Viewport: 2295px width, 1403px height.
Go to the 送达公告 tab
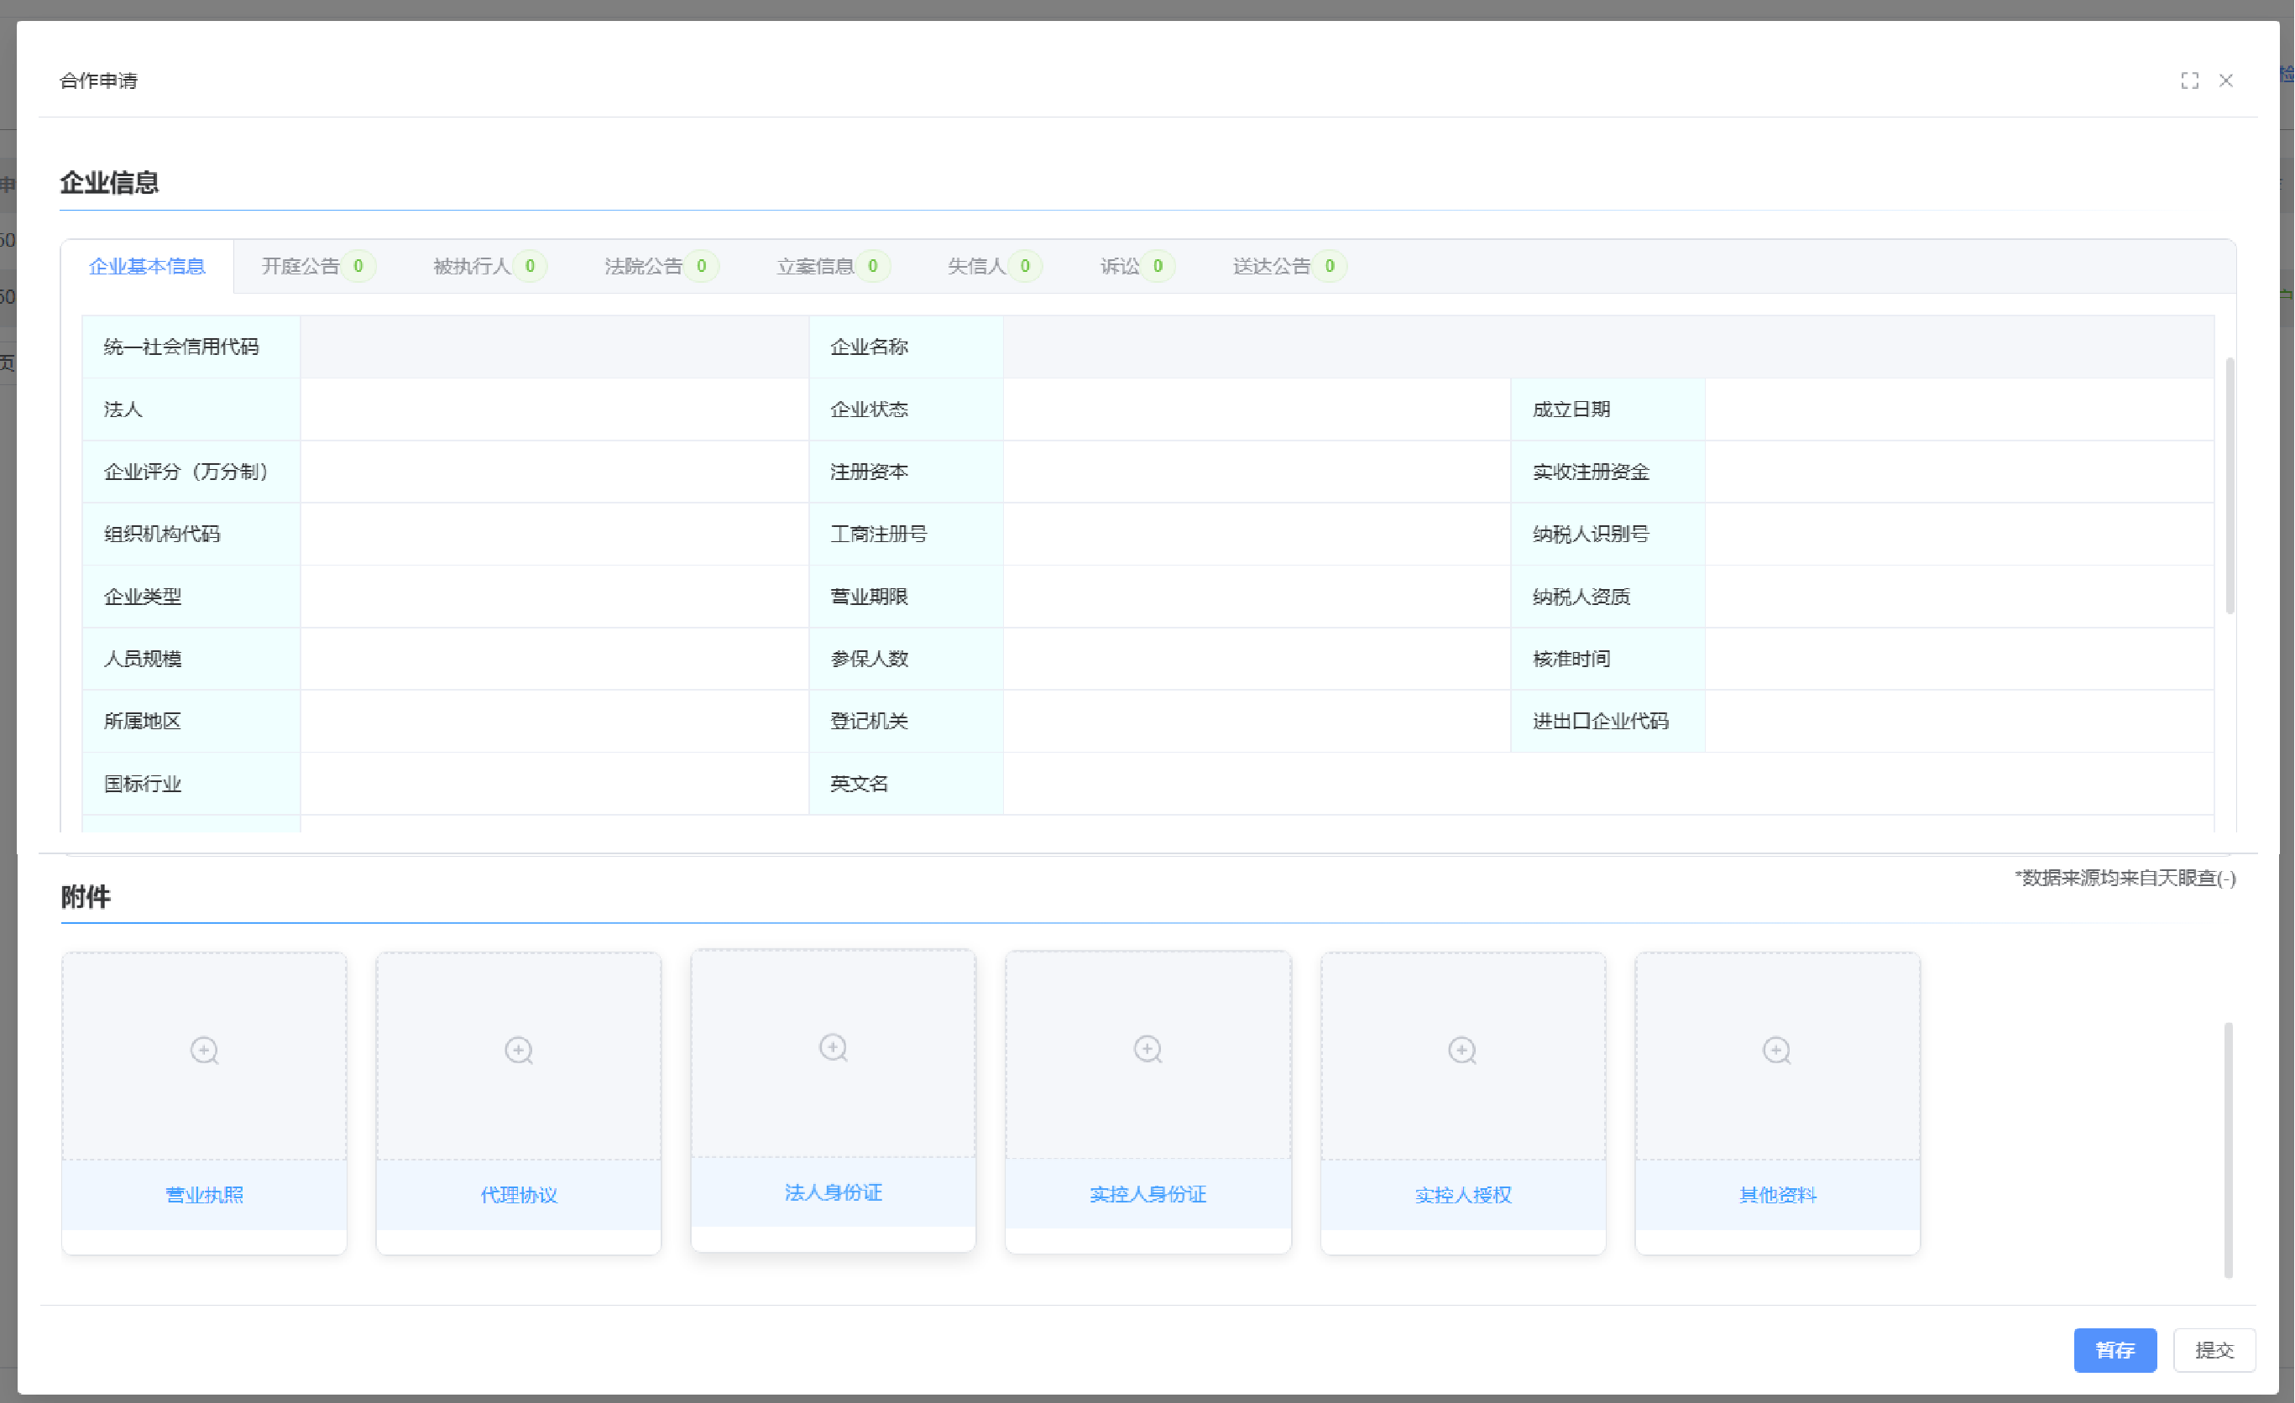(1273, 266)
